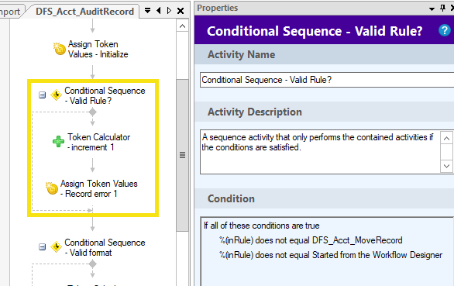Open the tab list dropdown arrow

[x=147, y=11]
